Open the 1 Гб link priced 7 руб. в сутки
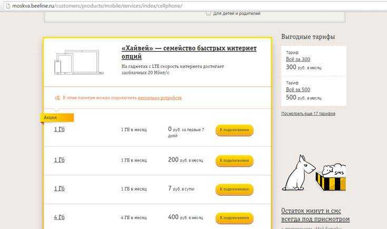Screen dimensions: 387x229 coord(59,188)
